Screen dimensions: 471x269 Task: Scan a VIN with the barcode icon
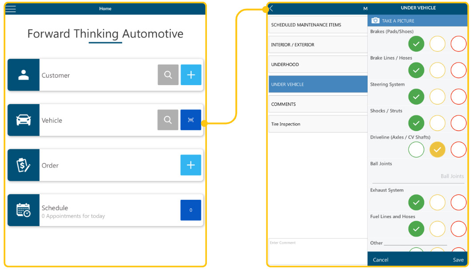191,120
